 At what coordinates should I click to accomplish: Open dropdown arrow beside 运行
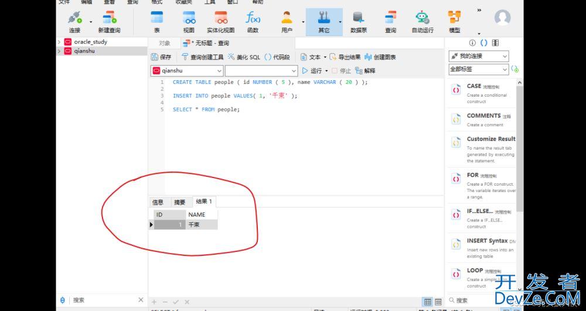point(326,70)
